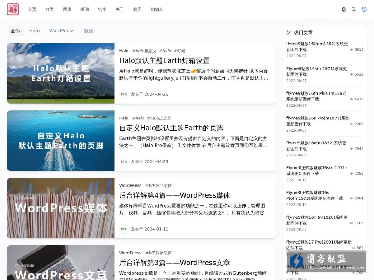Click the #灯箱 tag
Image resolution: width=374 pixels, height=280 pixels.
point(179,51)
